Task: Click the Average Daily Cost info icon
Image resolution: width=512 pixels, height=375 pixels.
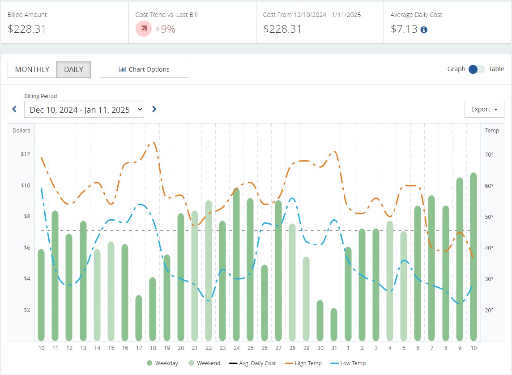Action: click(x=424, y=30)
